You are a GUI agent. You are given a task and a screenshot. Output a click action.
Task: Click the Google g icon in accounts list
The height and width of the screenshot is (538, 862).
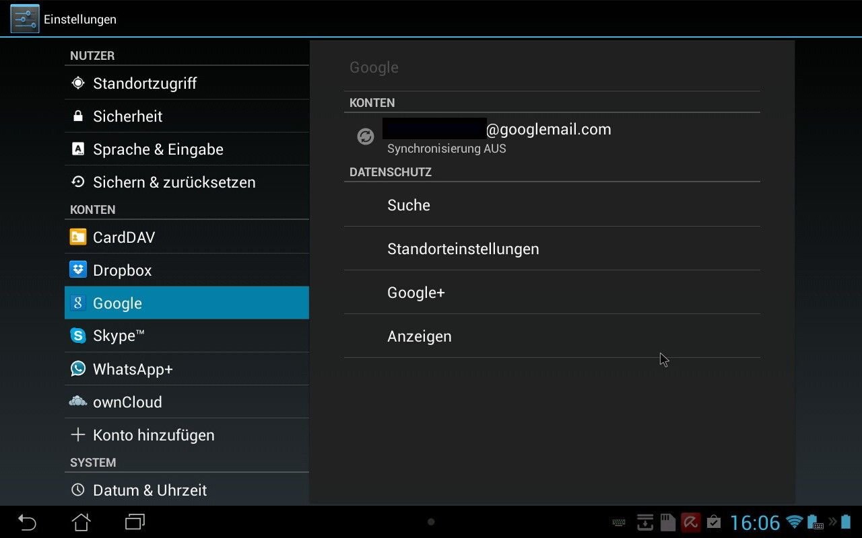[x=78, y=303]
